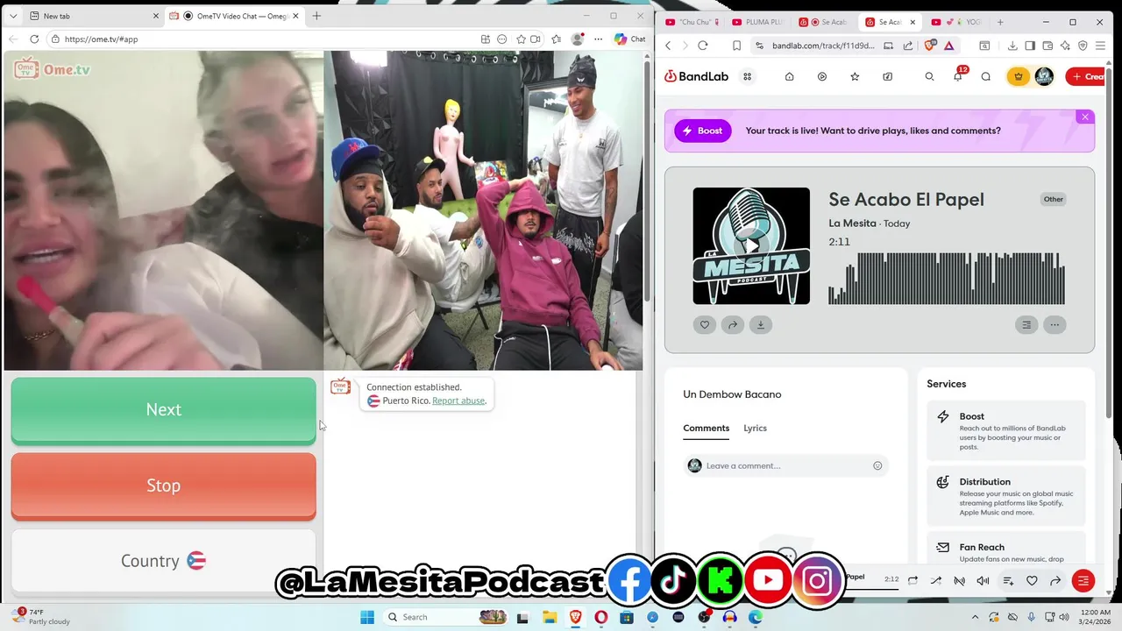The height and width of the screenshot is (631, 1122).
Task: Add current track to playlist icon
Action: [1008, 580]
